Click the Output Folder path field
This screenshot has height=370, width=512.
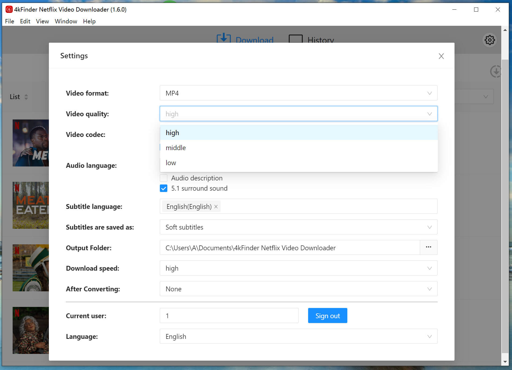pos(290,248)
